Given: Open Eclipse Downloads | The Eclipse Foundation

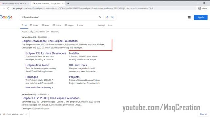Looking at the screenshot, I should point(50,41).
